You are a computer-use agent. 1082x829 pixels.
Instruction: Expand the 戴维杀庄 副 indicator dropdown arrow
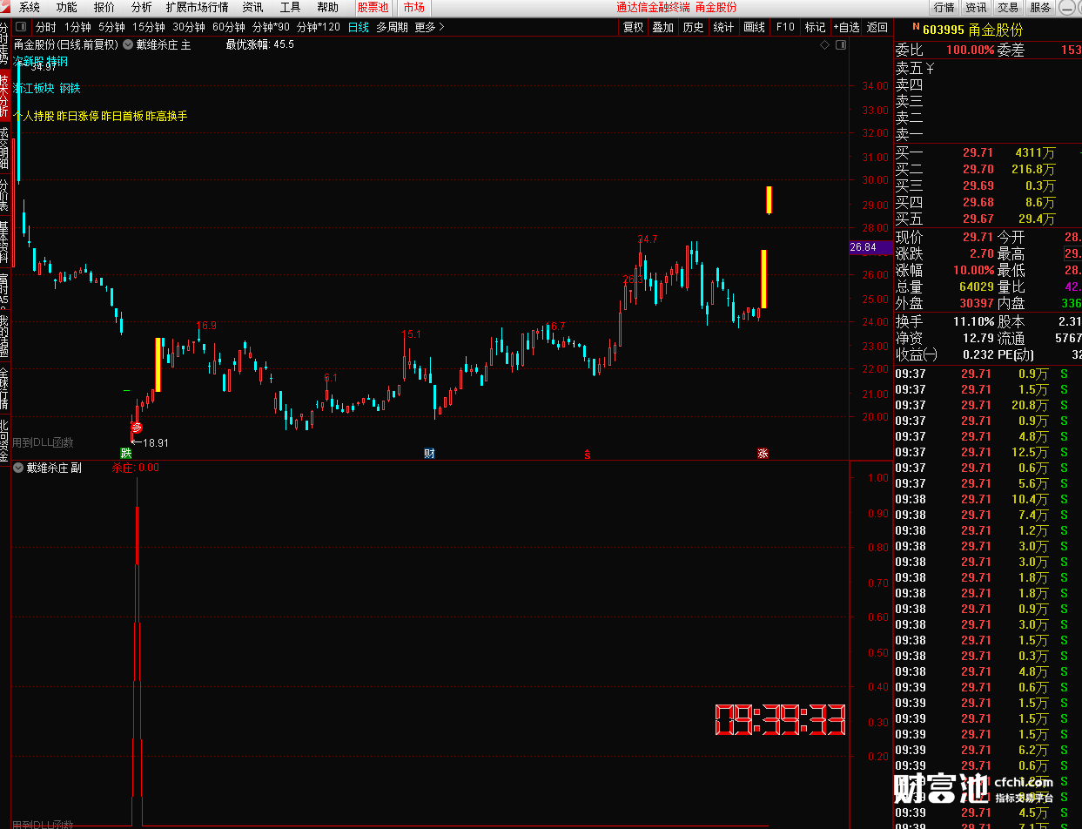click(x=18, y=468)
